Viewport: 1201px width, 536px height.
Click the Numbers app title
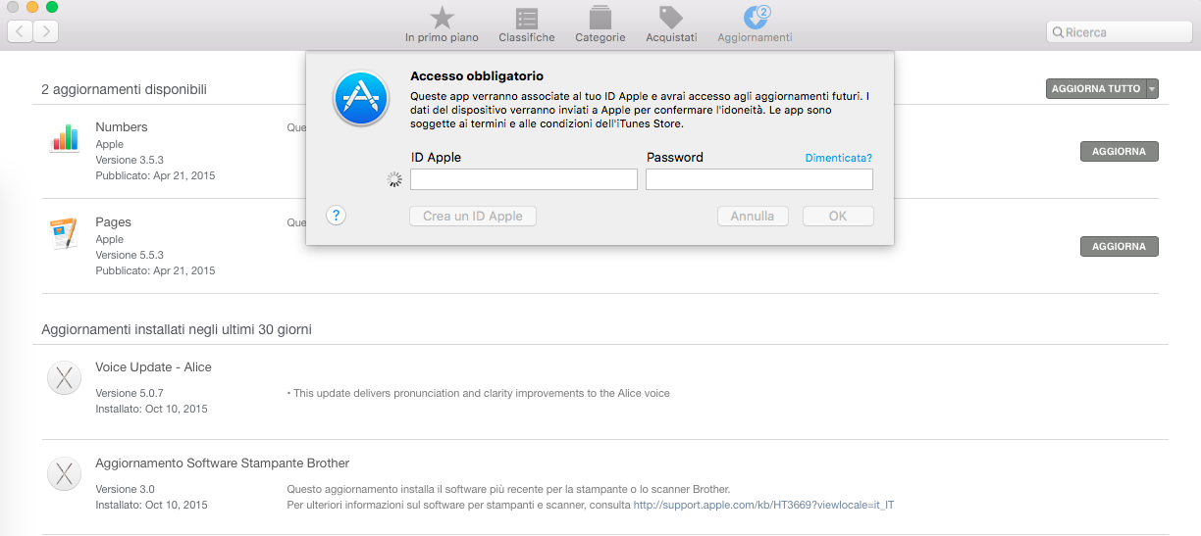tap(122, 127)
